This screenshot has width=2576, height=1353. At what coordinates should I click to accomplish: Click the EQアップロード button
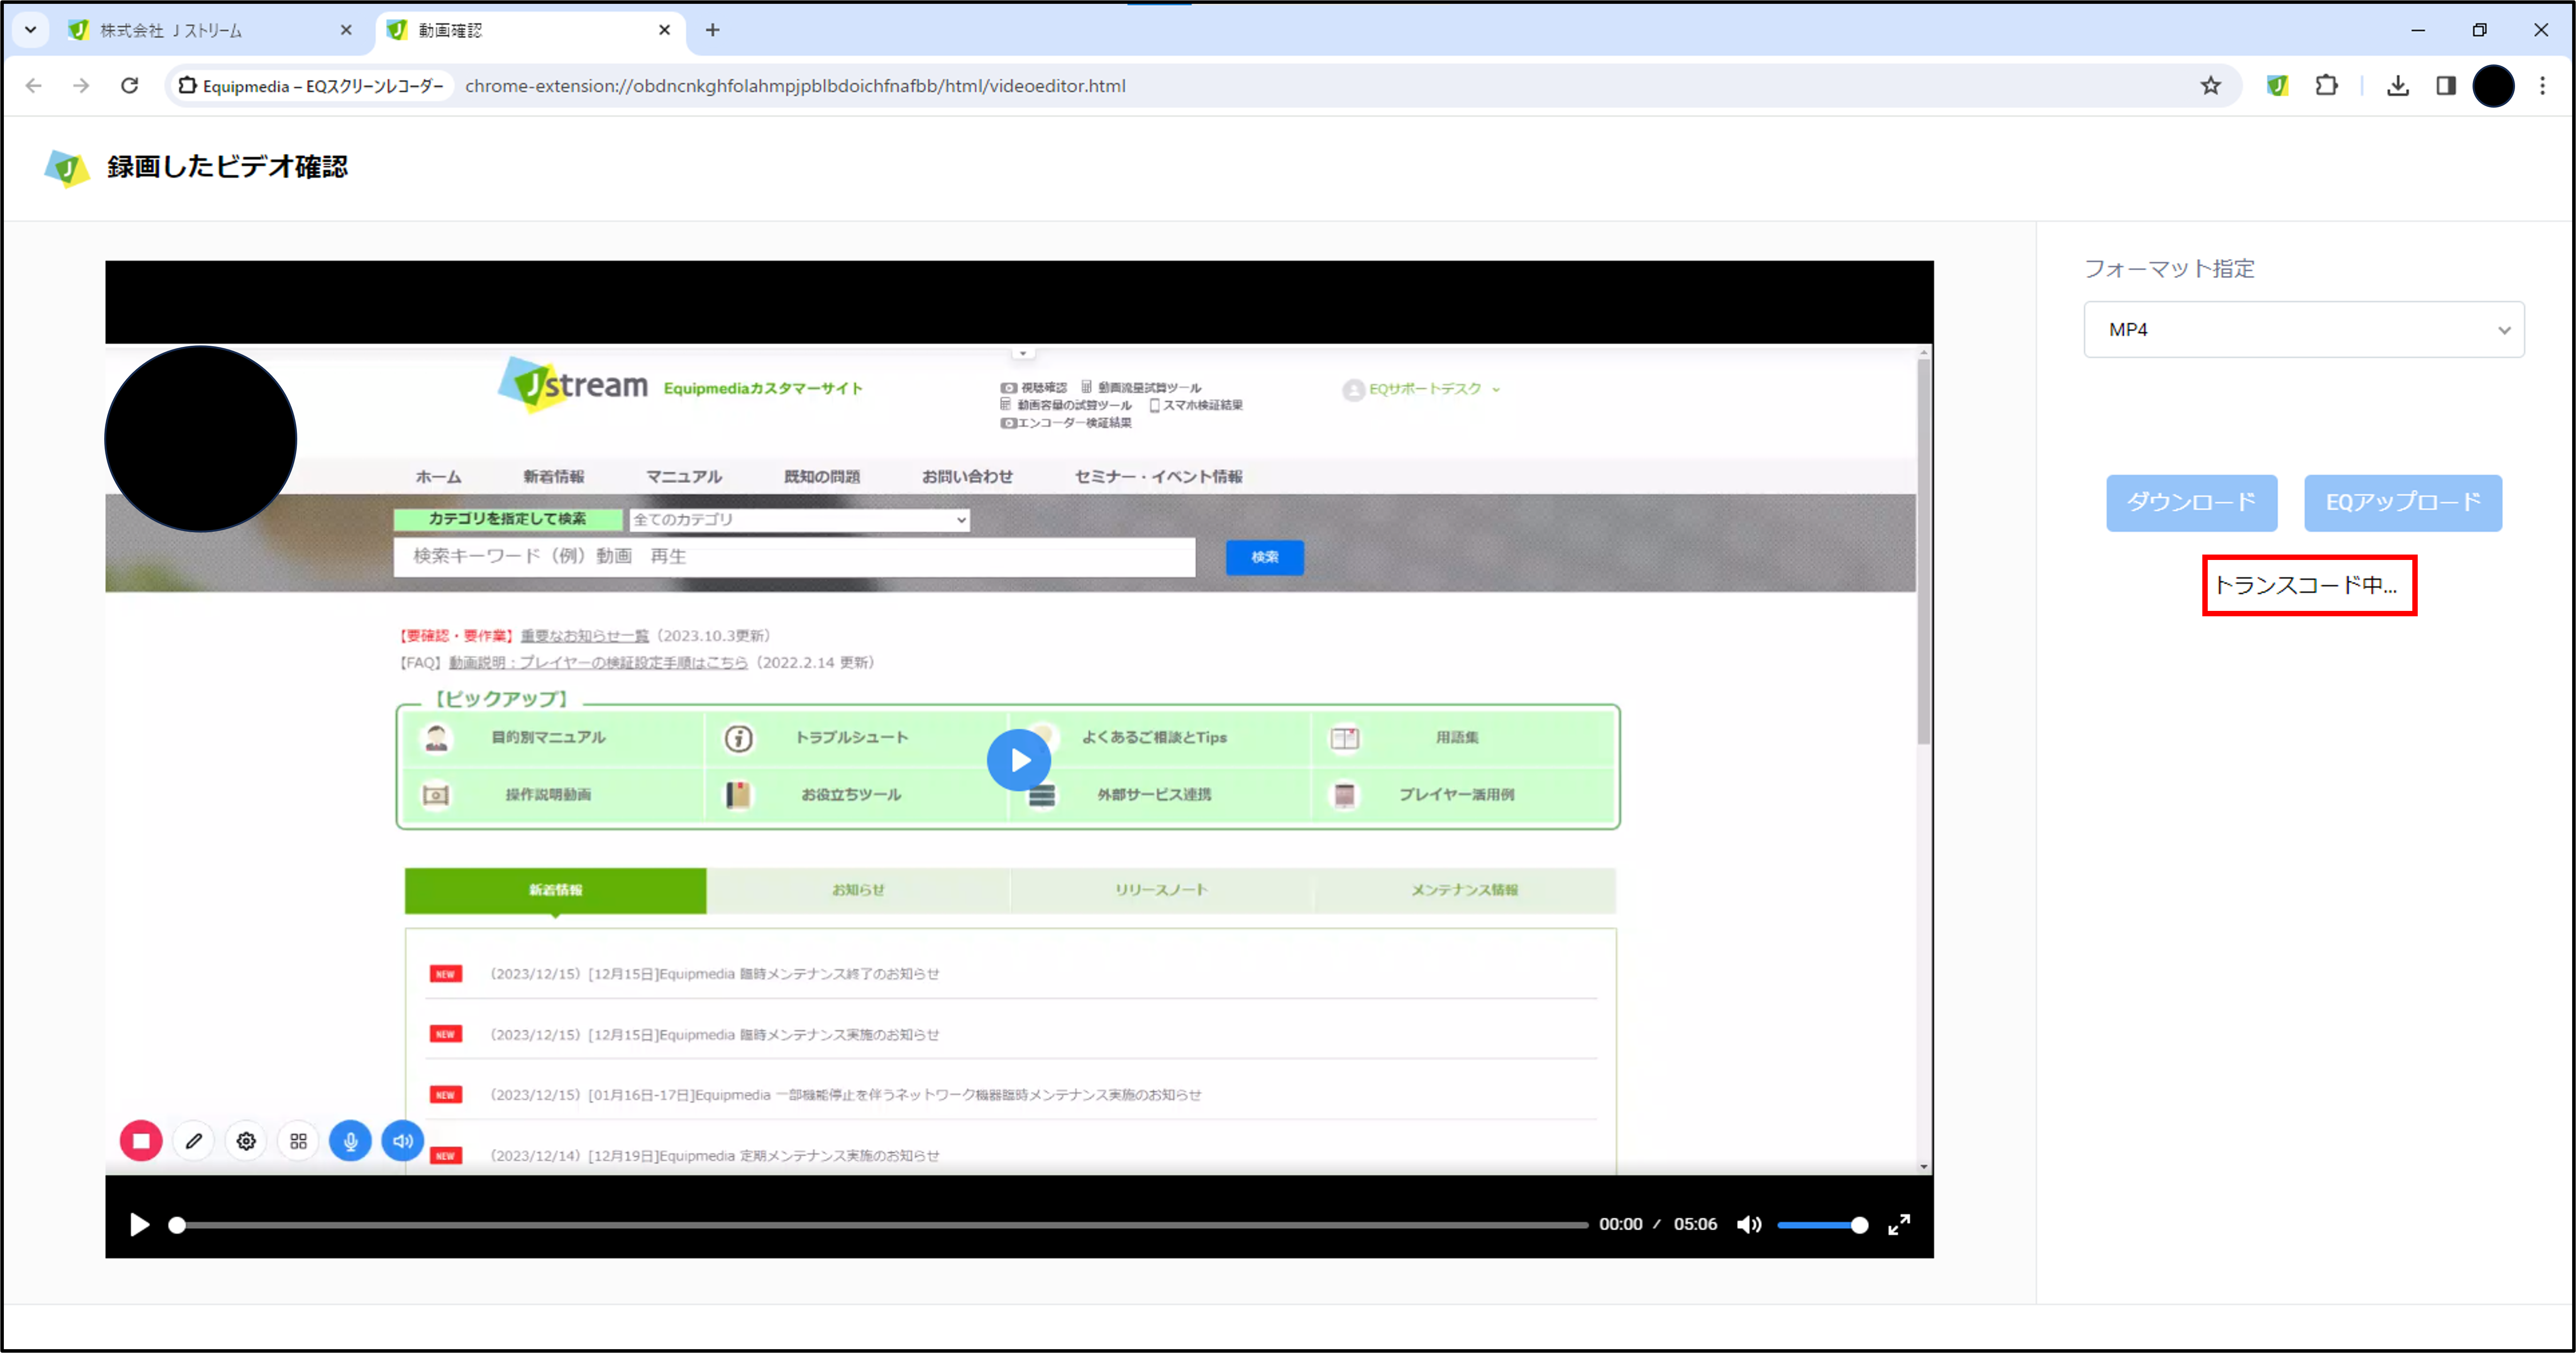2403,503
